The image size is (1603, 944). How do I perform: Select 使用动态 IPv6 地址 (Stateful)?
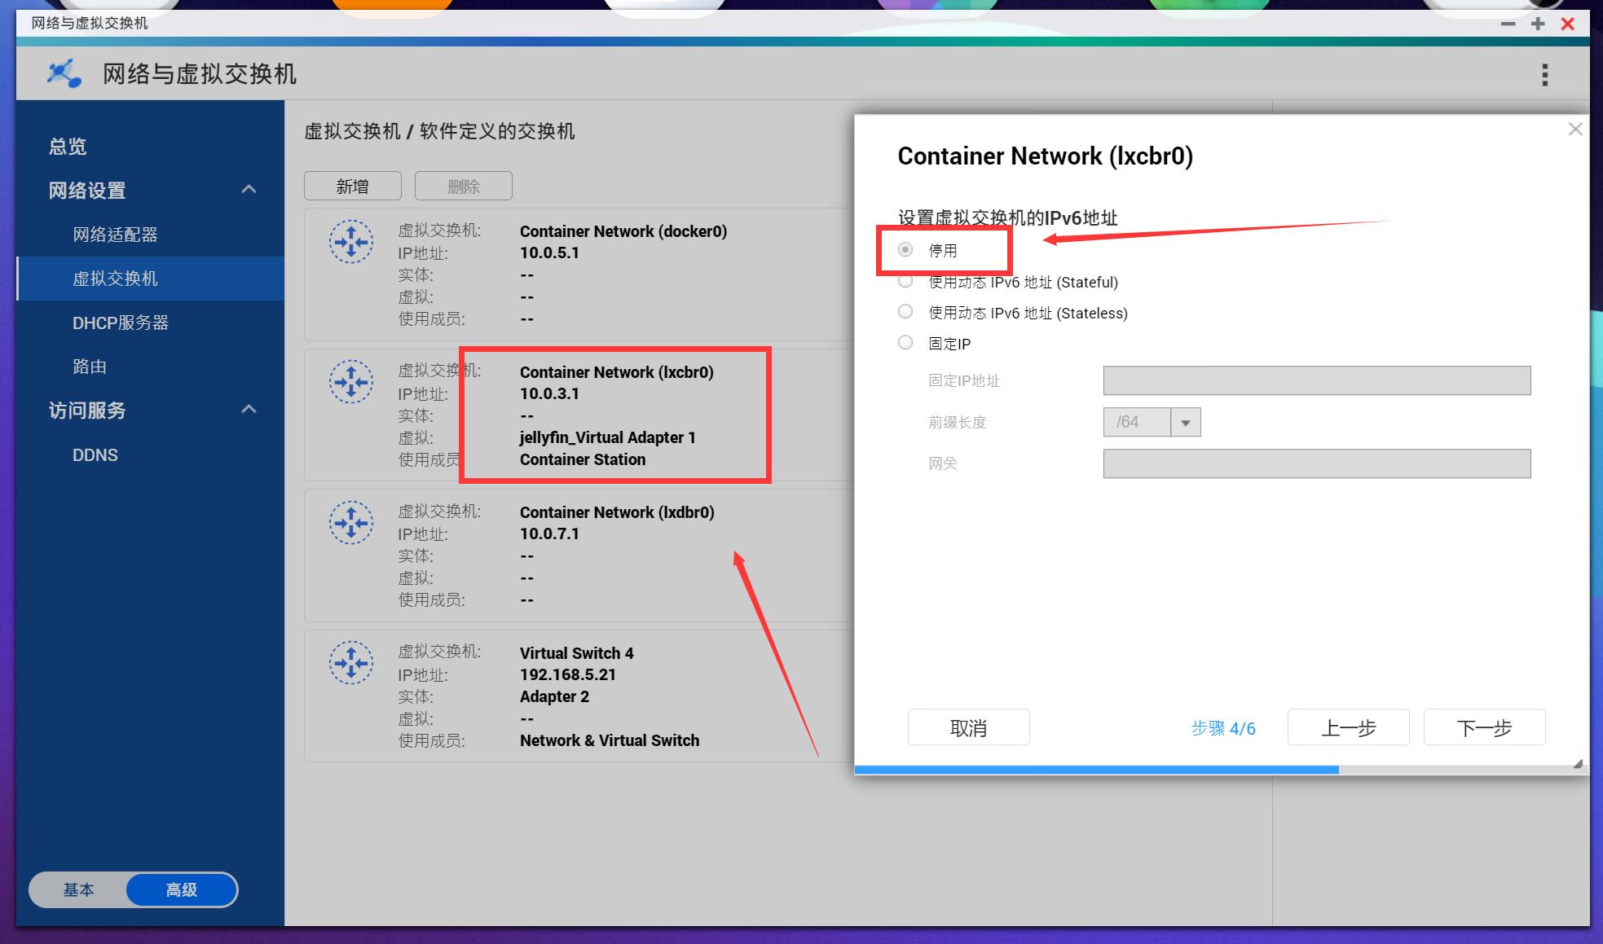(x=905, y=280)
